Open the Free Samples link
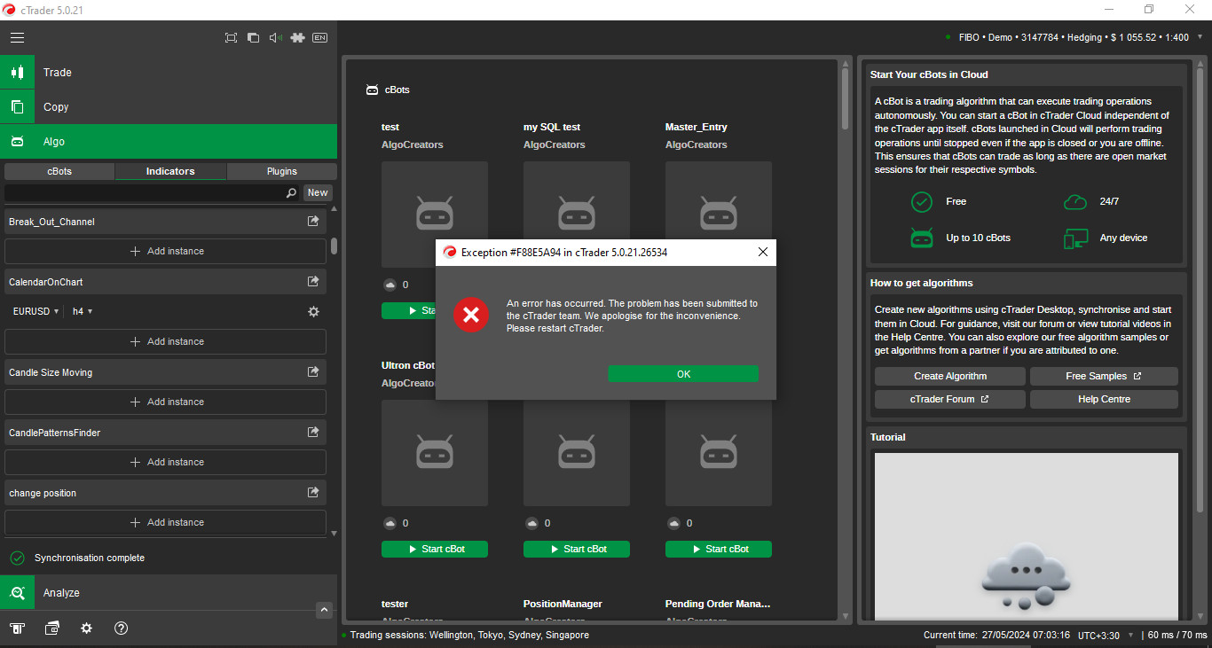The height and width of the screenshot is (648, 1212). tap(1104, 376)
